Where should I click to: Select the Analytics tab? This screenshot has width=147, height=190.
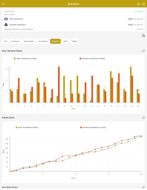[x=55, y=41]
